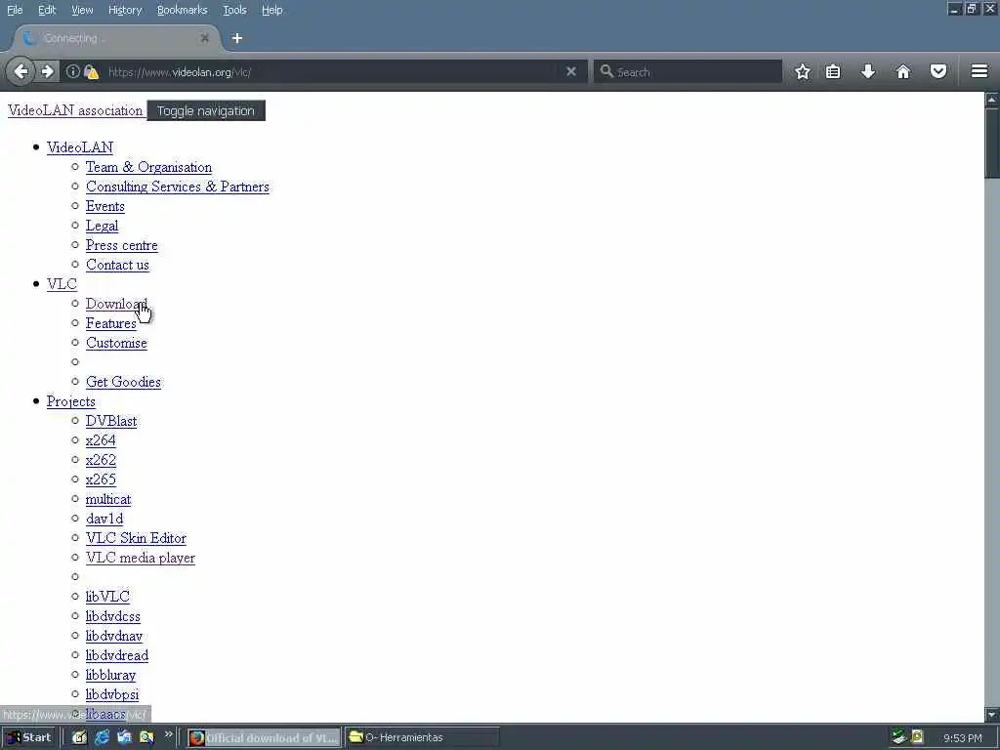This screenshot has height=750, width=1000.
Task: Open the Bookmarks menu
Action: (183, 10)
